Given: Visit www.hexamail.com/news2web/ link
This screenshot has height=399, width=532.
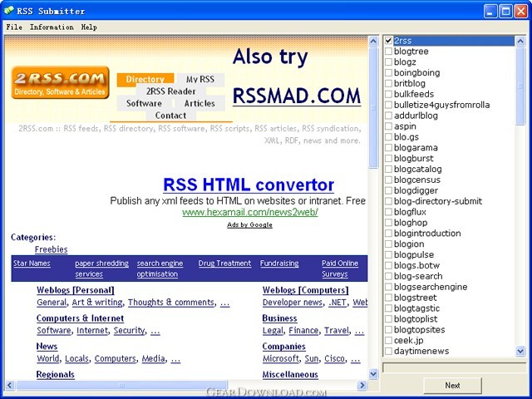Looking at the screenshot, I should (250, 213).
